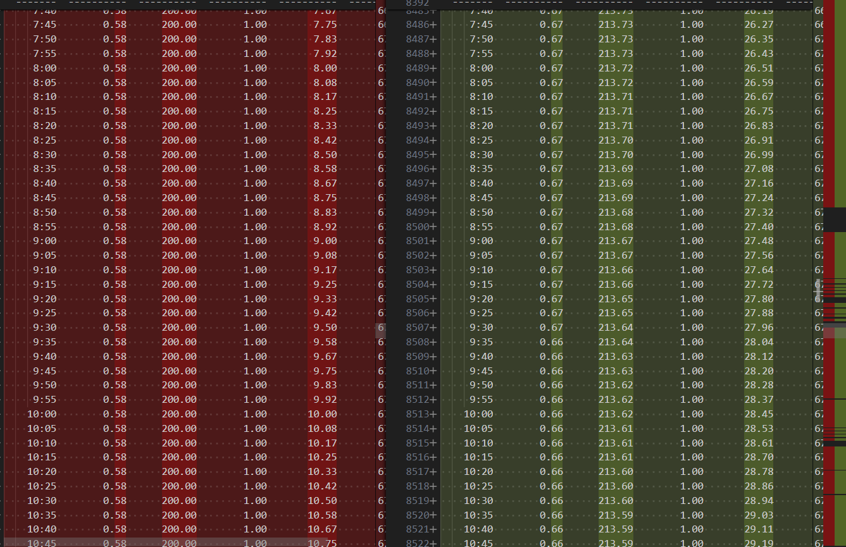Click the value 28.86 in the right pane
Image resolution: width=846 pixels, height=547 pixels.
point(759,486)
